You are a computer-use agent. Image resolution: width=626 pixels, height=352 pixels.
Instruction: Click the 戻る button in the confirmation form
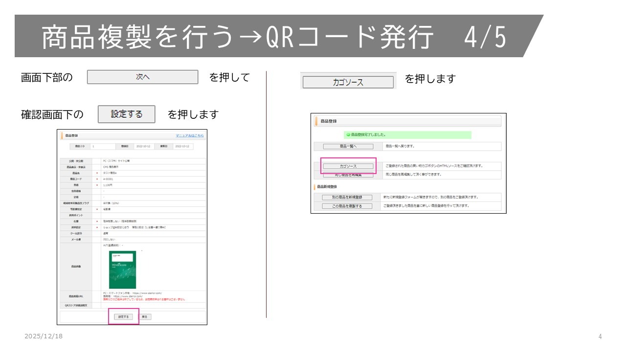point(144,317)
